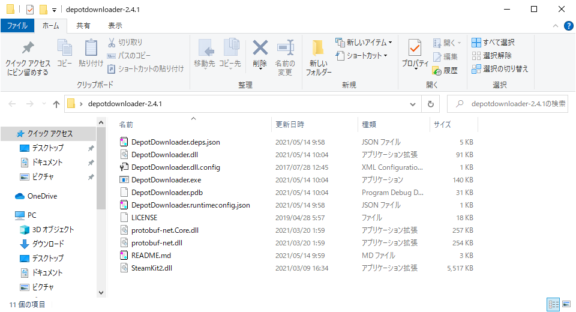Screen dimensions: 576x312
Task: Navigate back with left arrow
Action: (x=12, y=104)
